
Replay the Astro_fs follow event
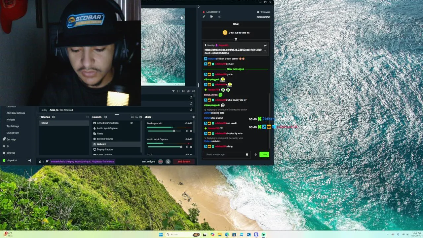pyautogui.click(x=191, y=110)
